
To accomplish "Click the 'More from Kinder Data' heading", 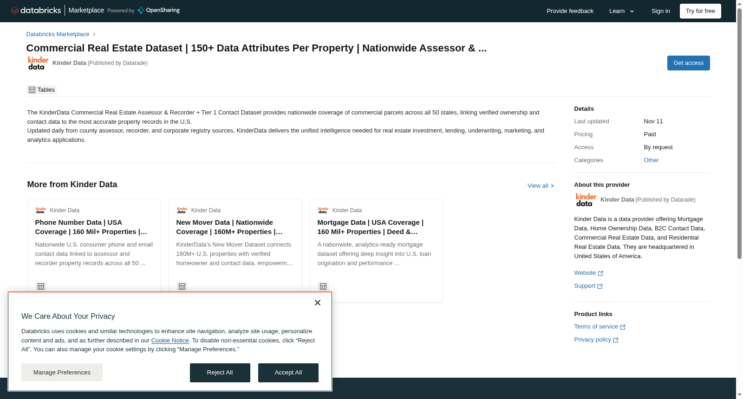I will [72, 184].
